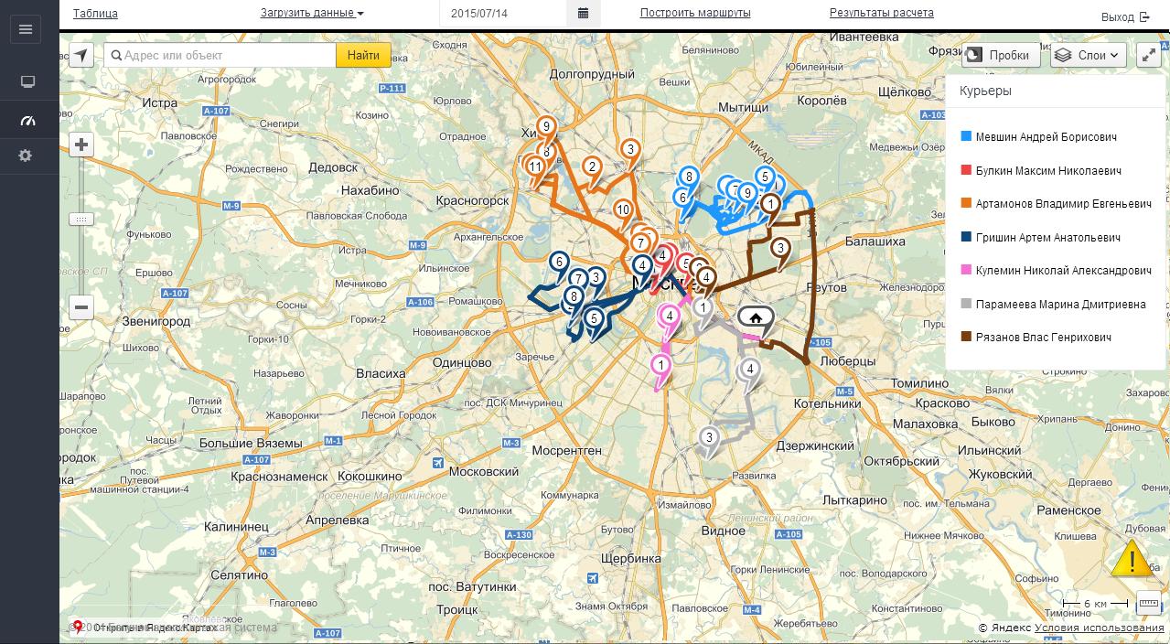Screen dimensions: 1170x644
Task: Select courier Кулемин Николай Александрович
Action: coord(1063,271)
